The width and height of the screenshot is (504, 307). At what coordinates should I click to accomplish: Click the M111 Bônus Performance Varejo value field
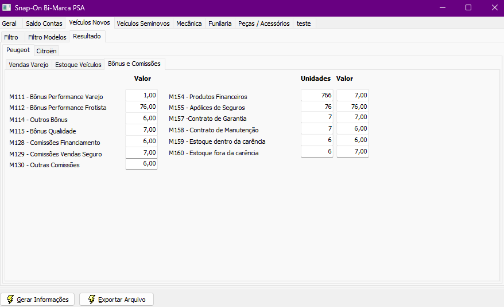pyautogui.click(x=141, y=95)
